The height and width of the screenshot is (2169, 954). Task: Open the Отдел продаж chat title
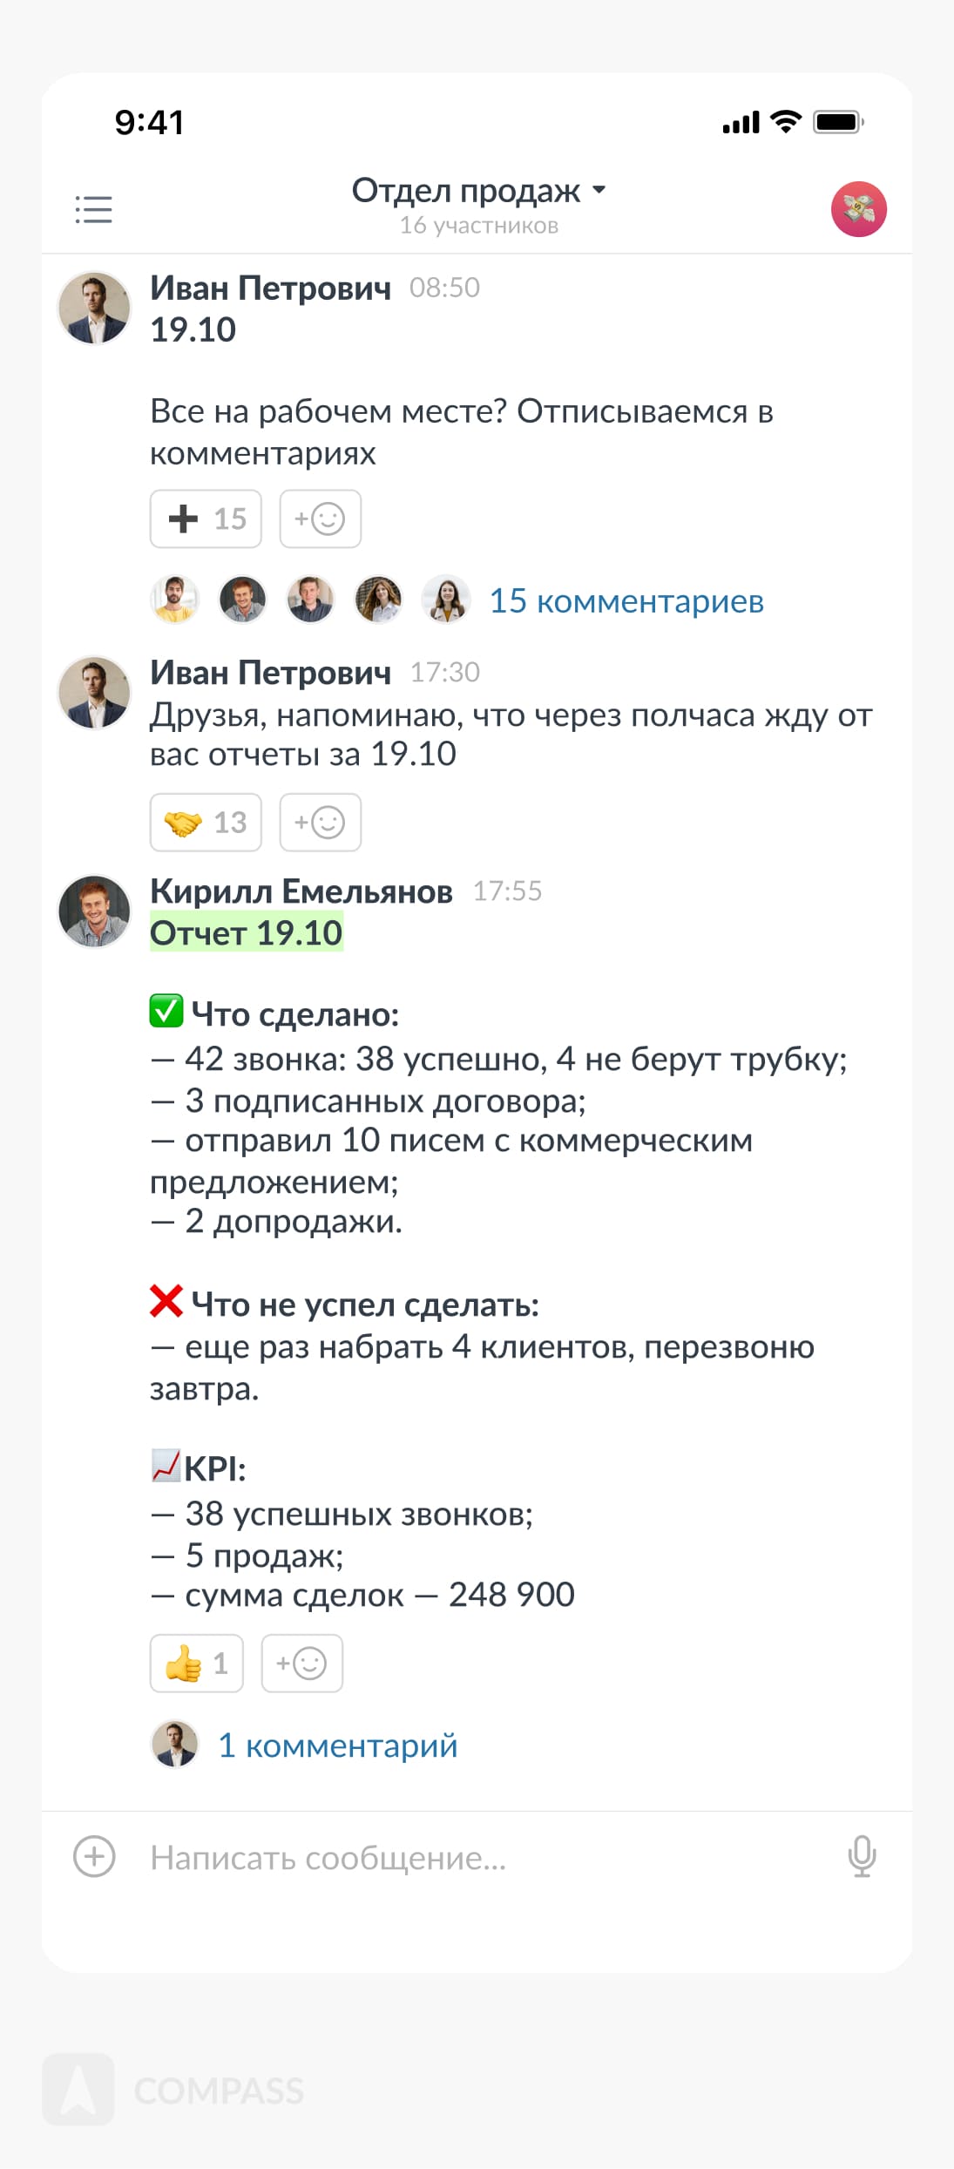pyautogui.click(x=465, y=190)
